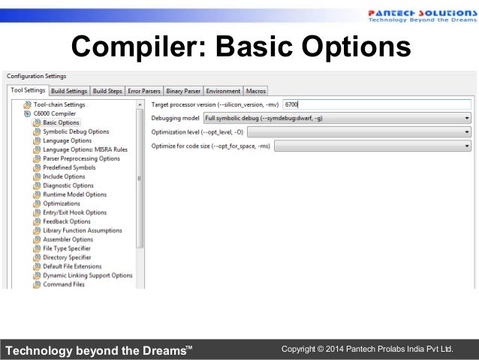Click the Dynamic Linking Support Options icon

point(37,276)
